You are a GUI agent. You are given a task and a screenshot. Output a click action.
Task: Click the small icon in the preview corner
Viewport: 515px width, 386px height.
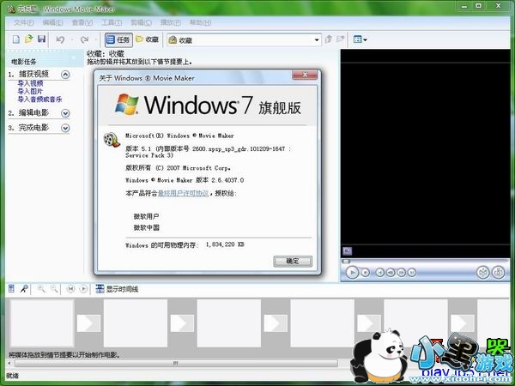[x=347, y=251]
